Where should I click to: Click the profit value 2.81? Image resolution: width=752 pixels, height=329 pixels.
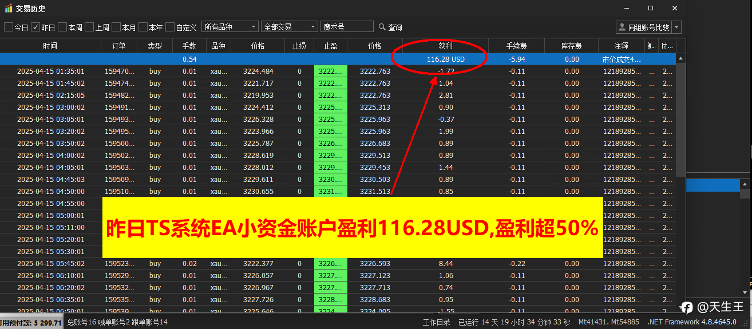(445, 95)
